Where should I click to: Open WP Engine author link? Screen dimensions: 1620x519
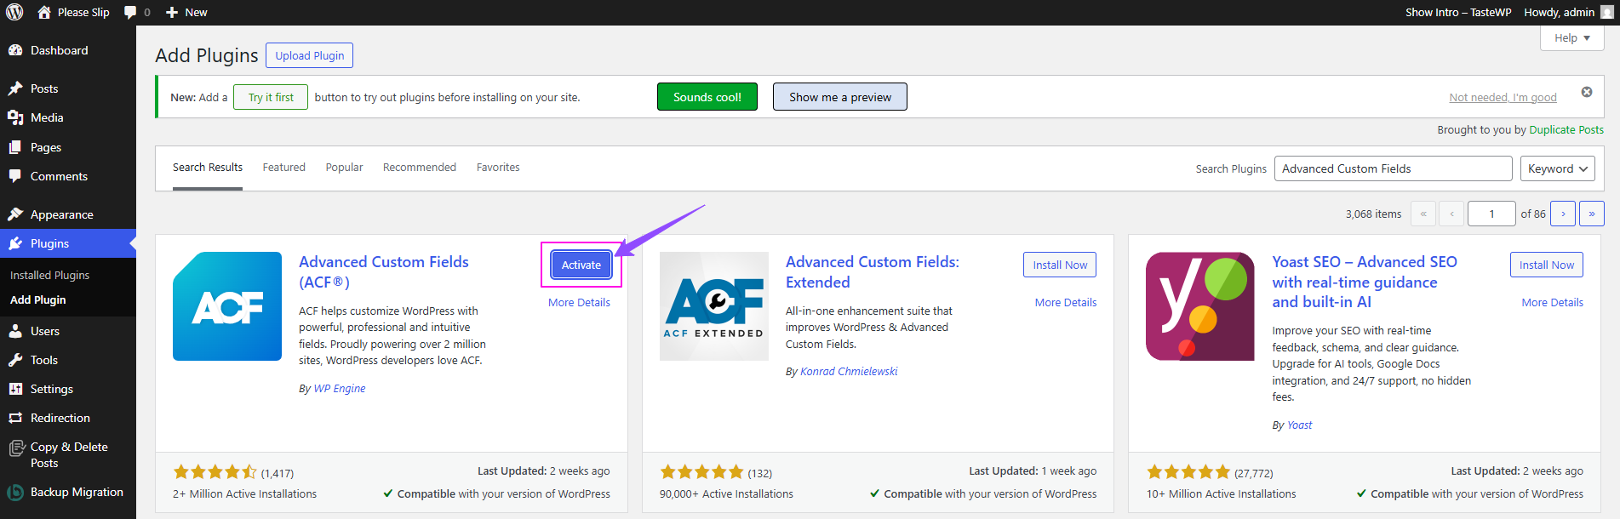(340, 389)
